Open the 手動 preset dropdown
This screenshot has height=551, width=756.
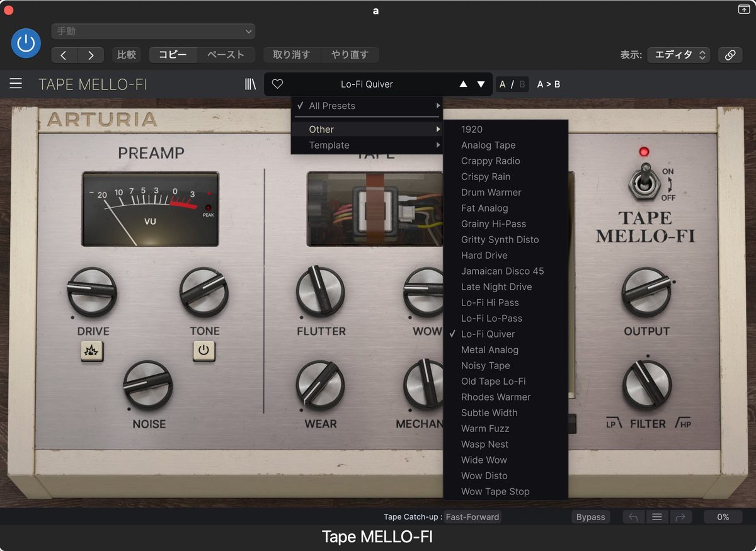[153, 31]
